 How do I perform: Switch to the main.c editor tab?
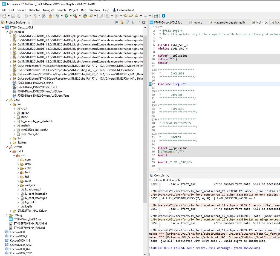click(x=197, y=22)
